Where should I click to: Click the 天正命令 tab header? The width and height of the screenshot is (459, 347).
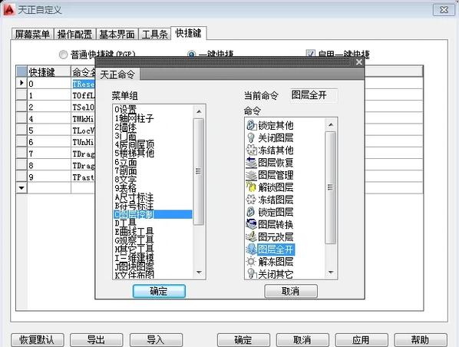(x=117, y=74)
